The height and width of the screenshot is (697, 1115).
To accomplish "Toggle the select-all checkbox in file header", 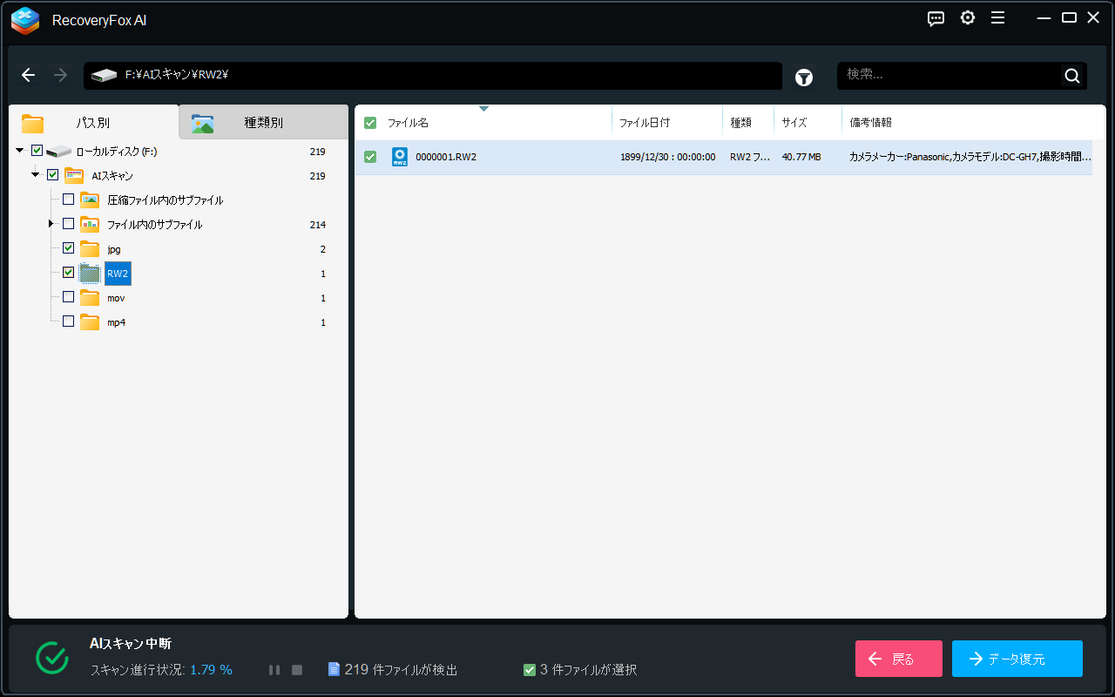I will [370, 123].
